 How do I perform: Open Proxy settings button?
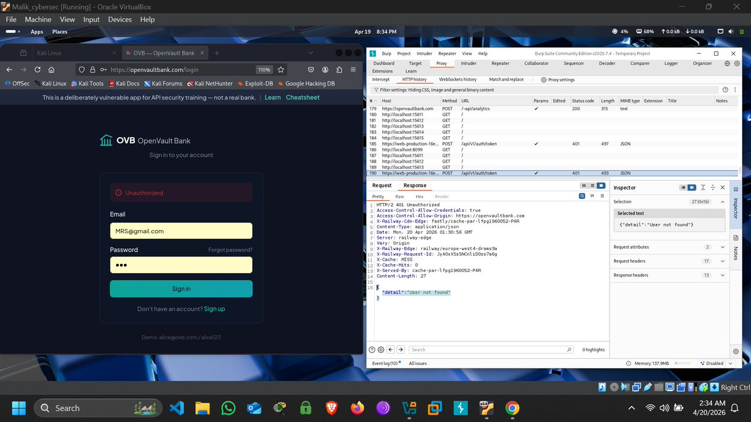558,79
